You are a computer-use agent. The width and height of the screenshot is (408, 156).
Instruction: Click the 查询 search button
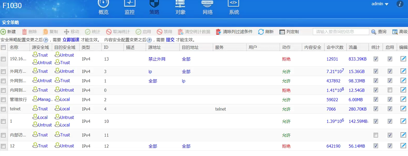(x=379, y=32)
